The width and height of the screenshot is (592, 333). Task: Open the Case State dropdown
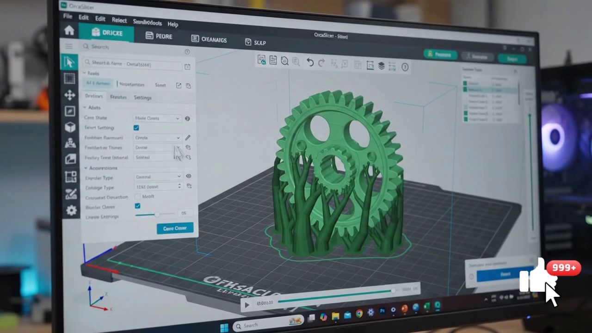point(157,118)
